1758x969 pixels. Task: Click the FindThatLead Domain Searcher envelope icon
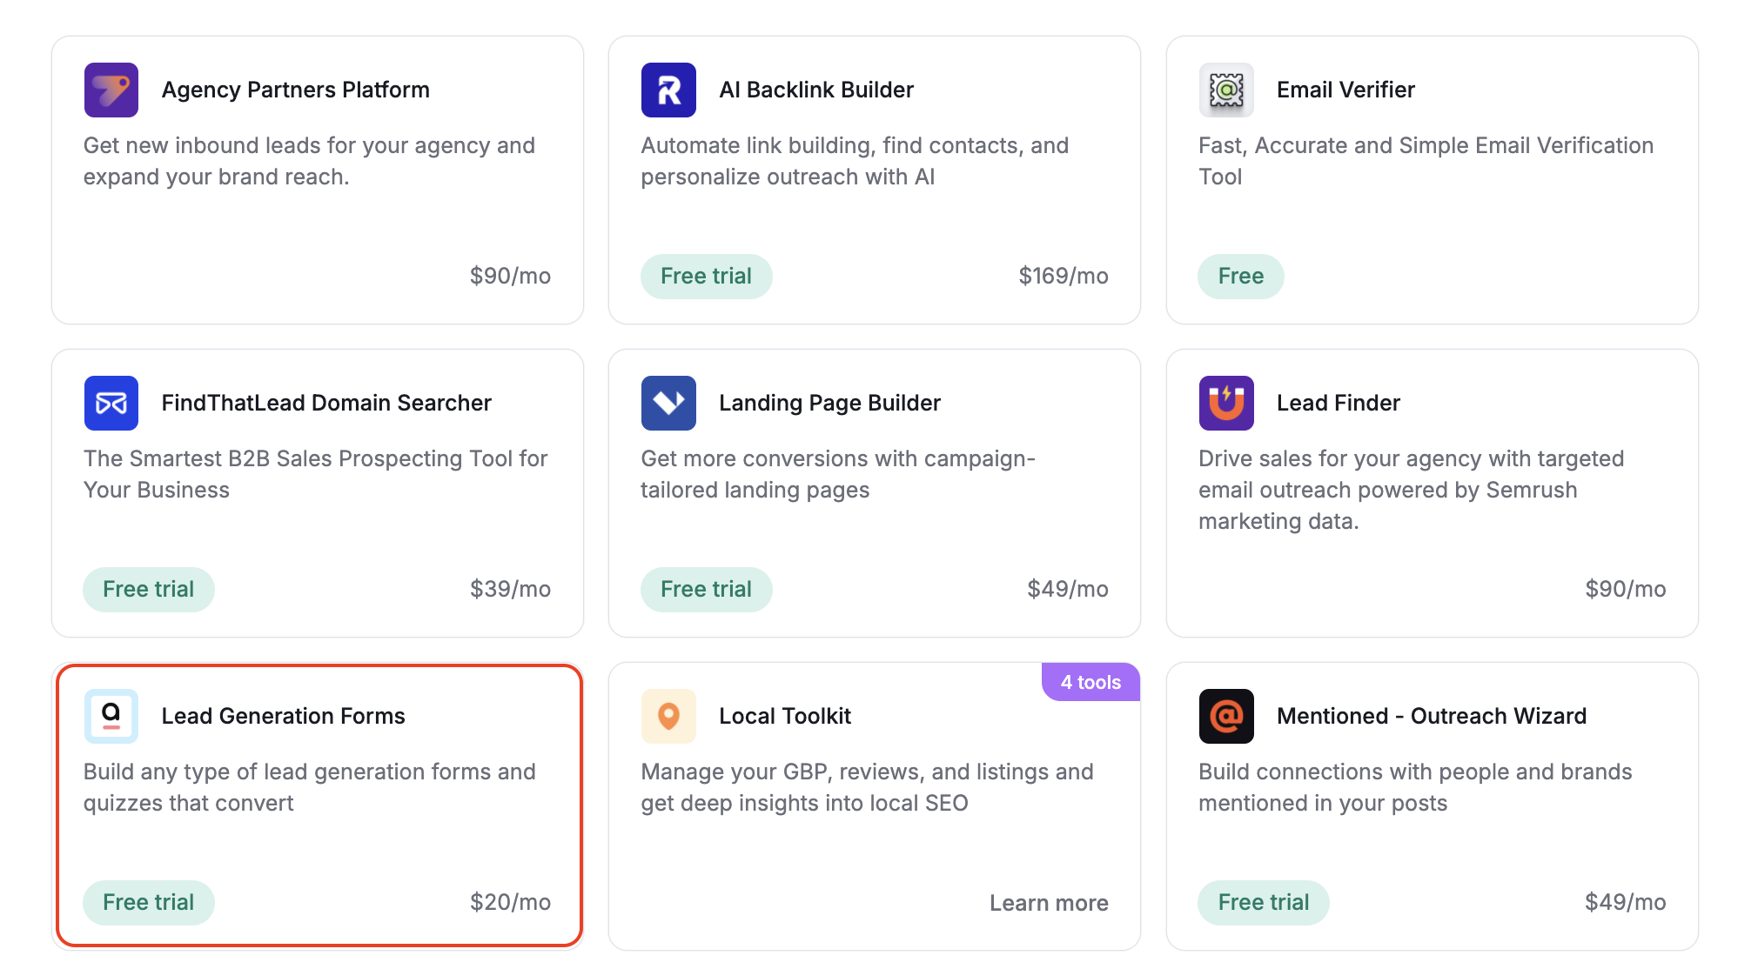[111, 403]
